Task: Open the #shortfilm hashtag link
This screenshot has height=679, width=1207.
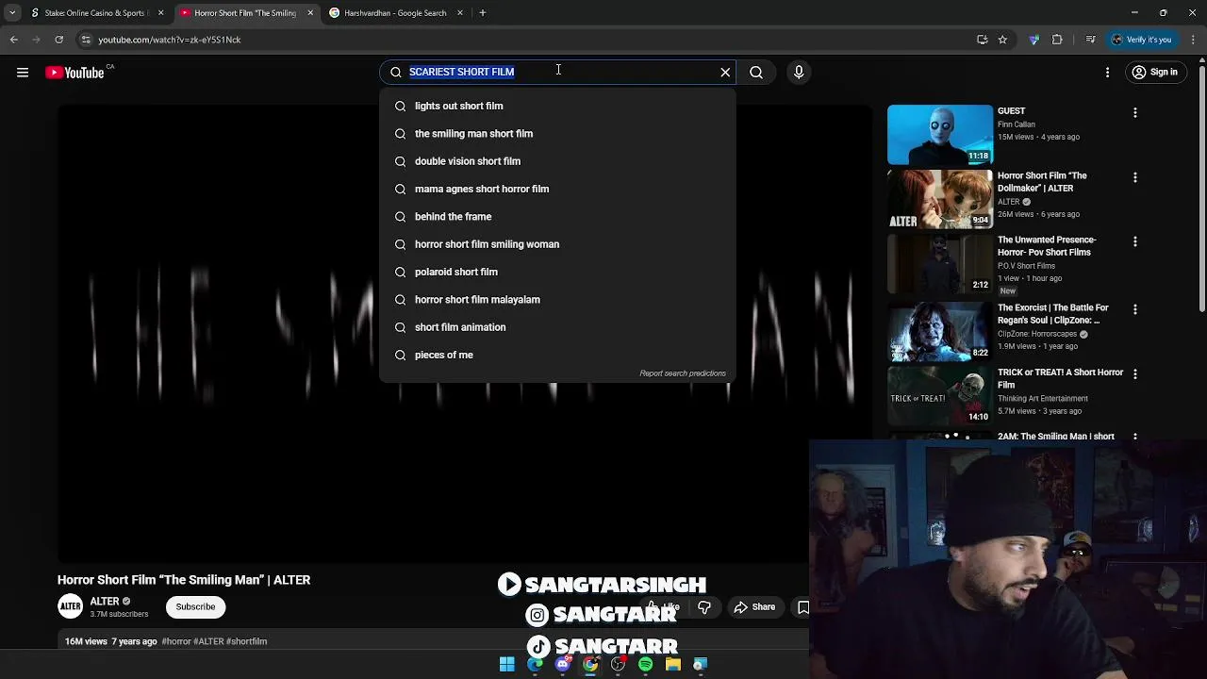Action: [246, 641]
